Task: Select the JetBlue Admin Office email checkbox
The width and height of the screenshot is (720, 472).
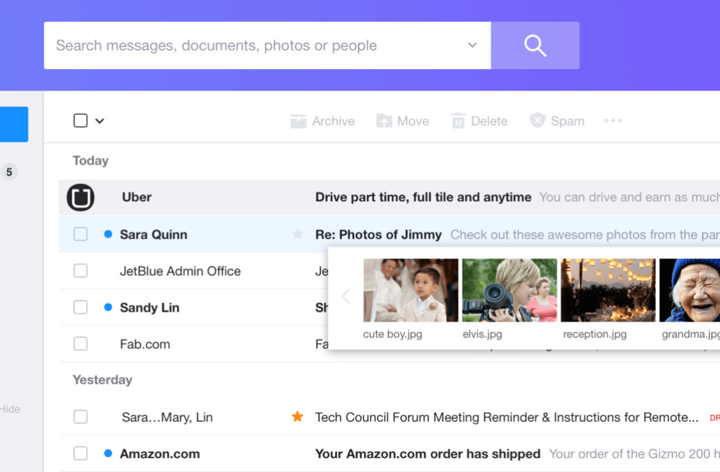Action: pos(80,271)
